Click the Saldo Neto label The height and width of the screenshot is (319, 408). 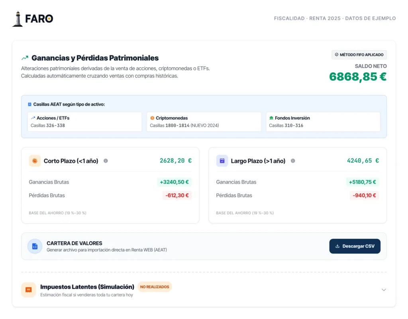[371, 66]
